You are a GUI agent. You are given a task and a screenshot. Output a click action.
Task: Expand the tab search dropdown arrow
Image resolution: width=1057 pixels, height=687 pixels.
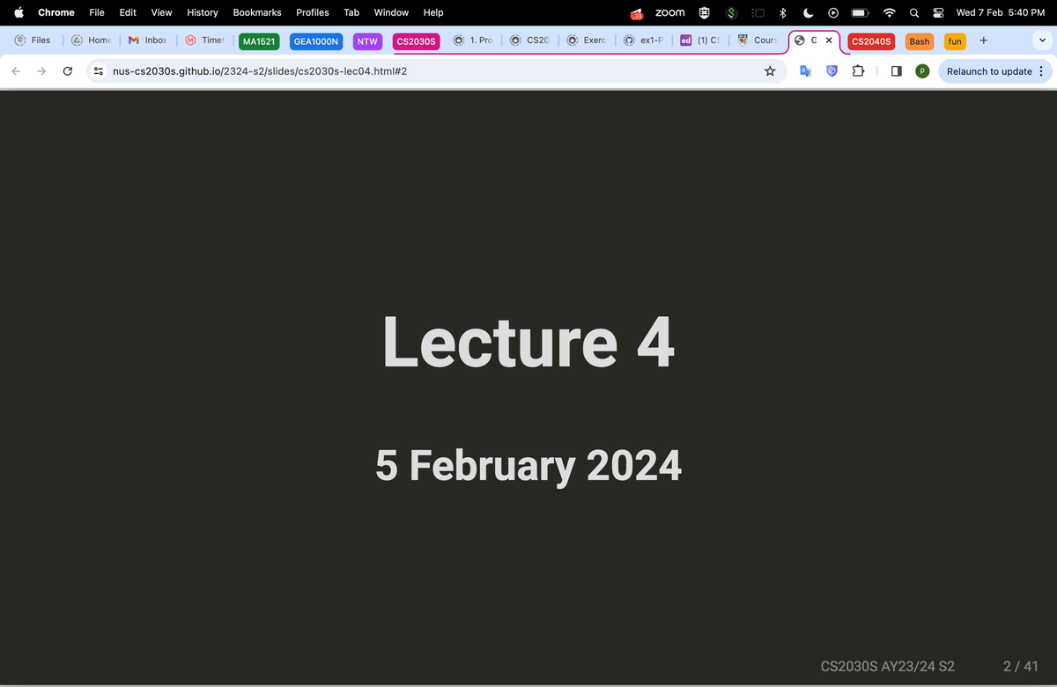(x=1043, y=41)
